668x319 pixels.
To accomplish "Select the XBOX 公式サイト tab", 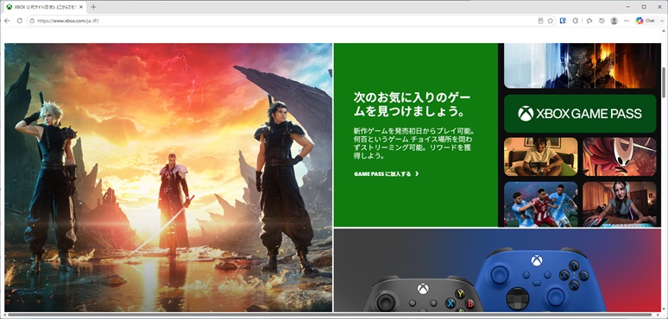I will click(x=45, y=7).
